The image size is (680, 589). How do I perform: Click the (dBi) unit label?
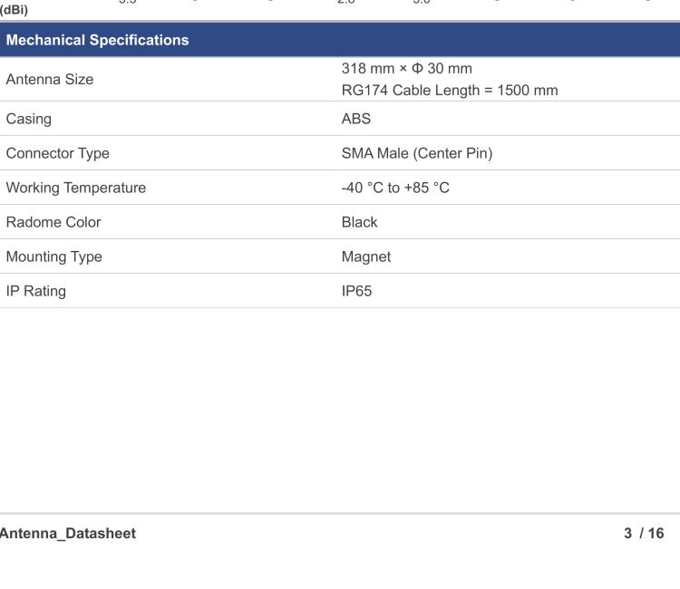tap(13, 11)
